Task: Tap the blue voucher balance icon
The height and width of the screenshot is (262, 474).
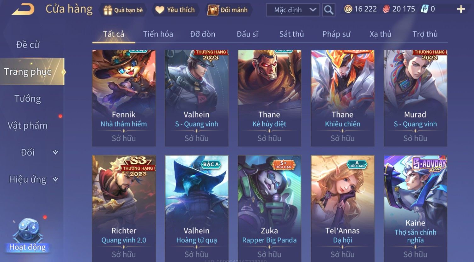Action: pos(425,9)
